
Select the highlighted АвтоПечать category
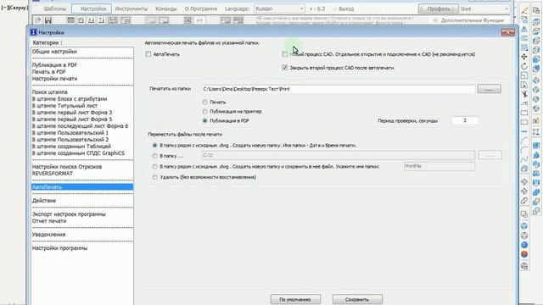(82, 187)
